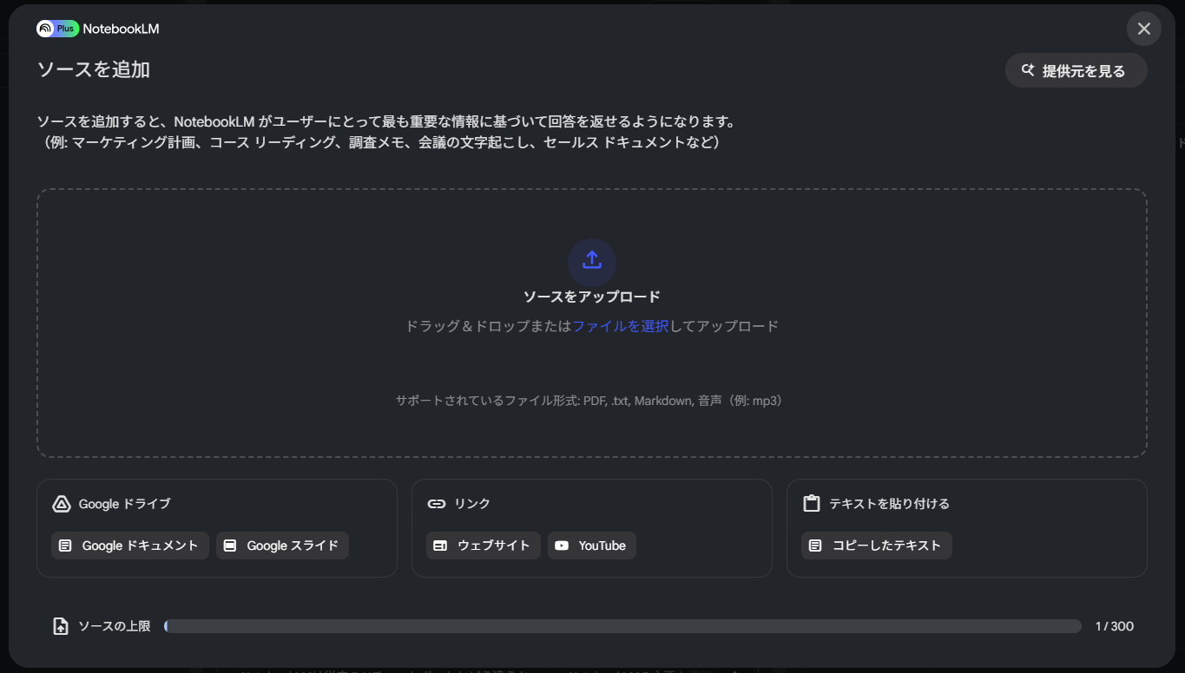Click the supported file formats note
This screenshot has height=673, width=1185.
tap(592, 401)
